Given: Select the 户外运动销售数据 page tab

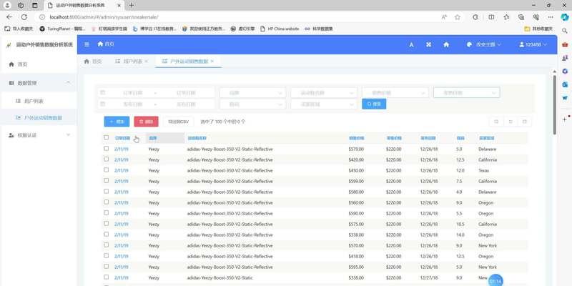Looking at the screenshot, I should (x=188, y=61).
